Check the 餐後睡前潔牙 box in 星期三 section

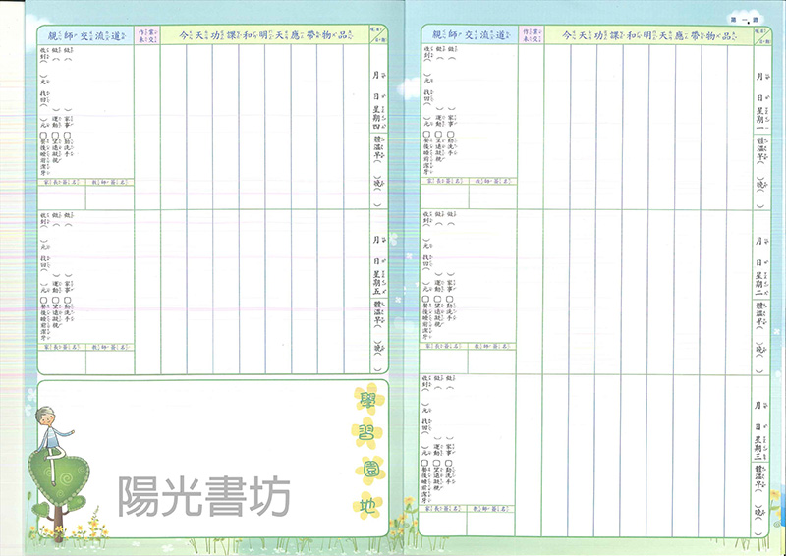click(x=424, y=464)
